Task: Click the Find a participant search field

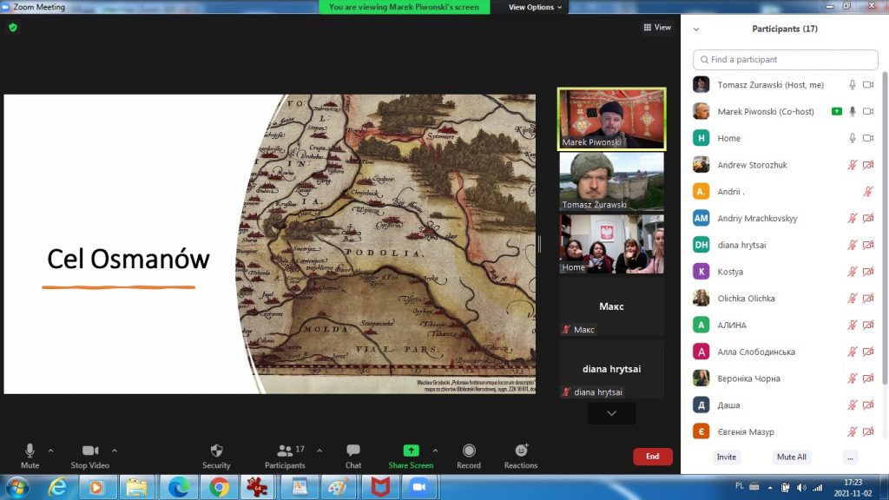Action: 786,60
